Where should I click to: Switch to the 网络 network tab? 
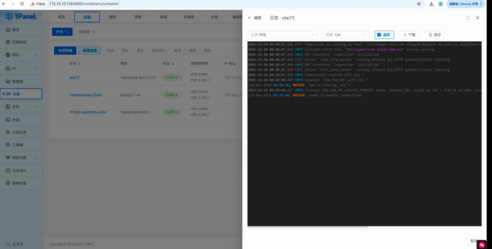pos(163,17)
